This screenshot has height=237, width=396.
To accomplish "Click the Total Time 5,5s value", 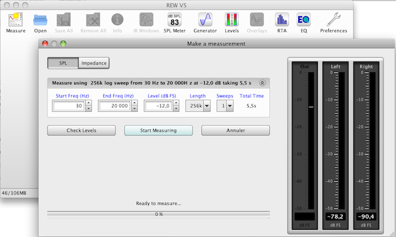I will click(251, 106).
